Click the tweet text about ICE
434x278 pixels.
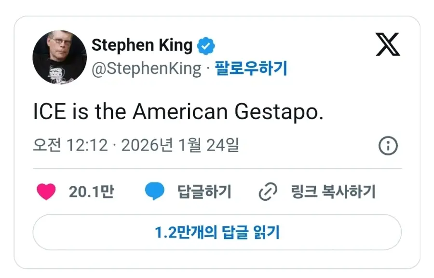(x=178, y=112)
